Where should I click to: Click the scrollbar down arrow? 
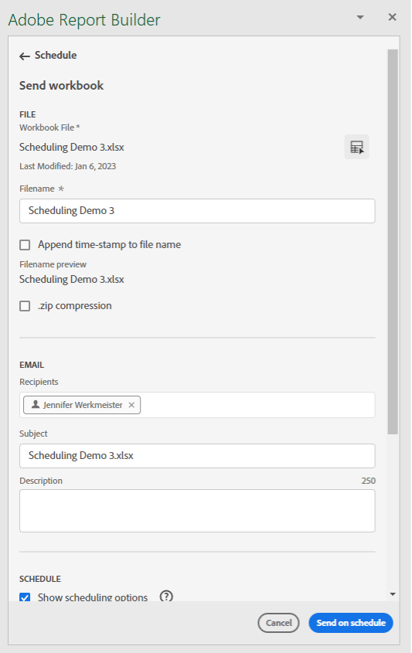pyautogui.click(x=393, y=594)
